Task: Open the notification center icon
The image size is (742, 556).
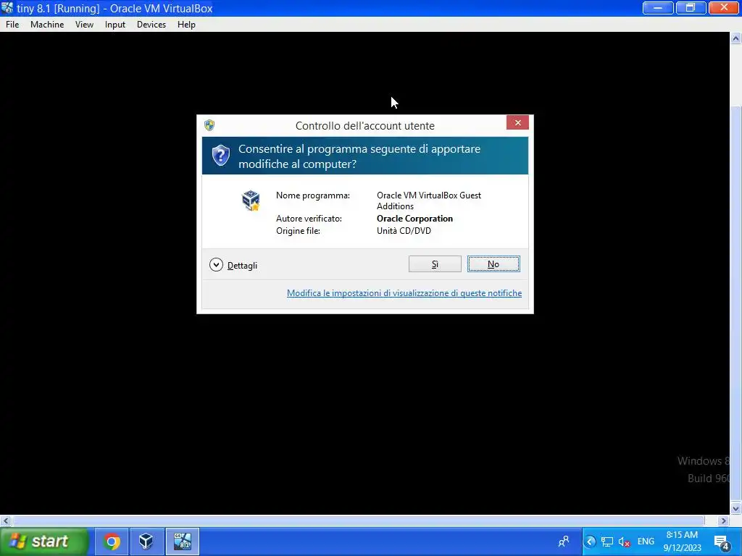Action: click(721, 542)
